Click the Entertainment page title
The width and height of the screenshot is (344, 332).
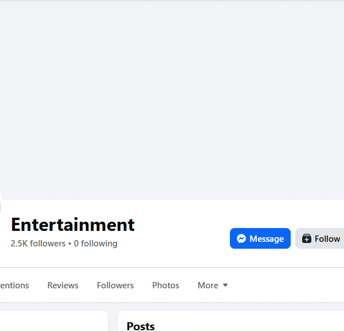click(x=73, y=225)
